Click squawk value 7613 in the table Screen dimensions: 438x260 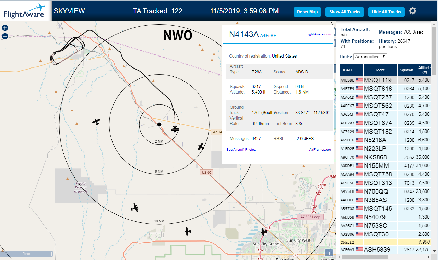click(409, 183)
